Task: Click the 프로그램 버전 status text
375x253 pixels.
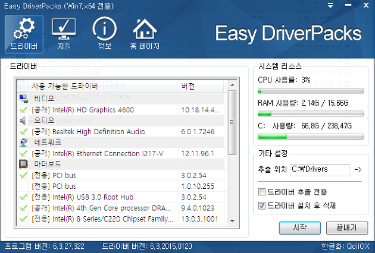Action: (x=45, y=246)
